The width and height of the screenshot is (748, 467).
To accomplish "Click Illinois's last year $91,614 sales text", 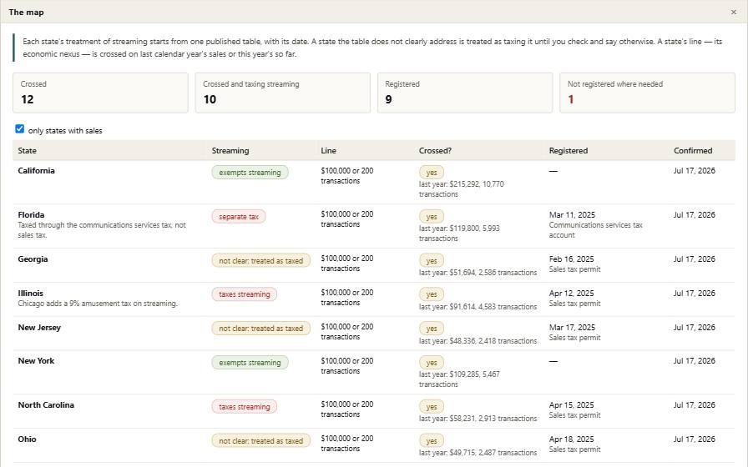I will (x=478, y=307).
